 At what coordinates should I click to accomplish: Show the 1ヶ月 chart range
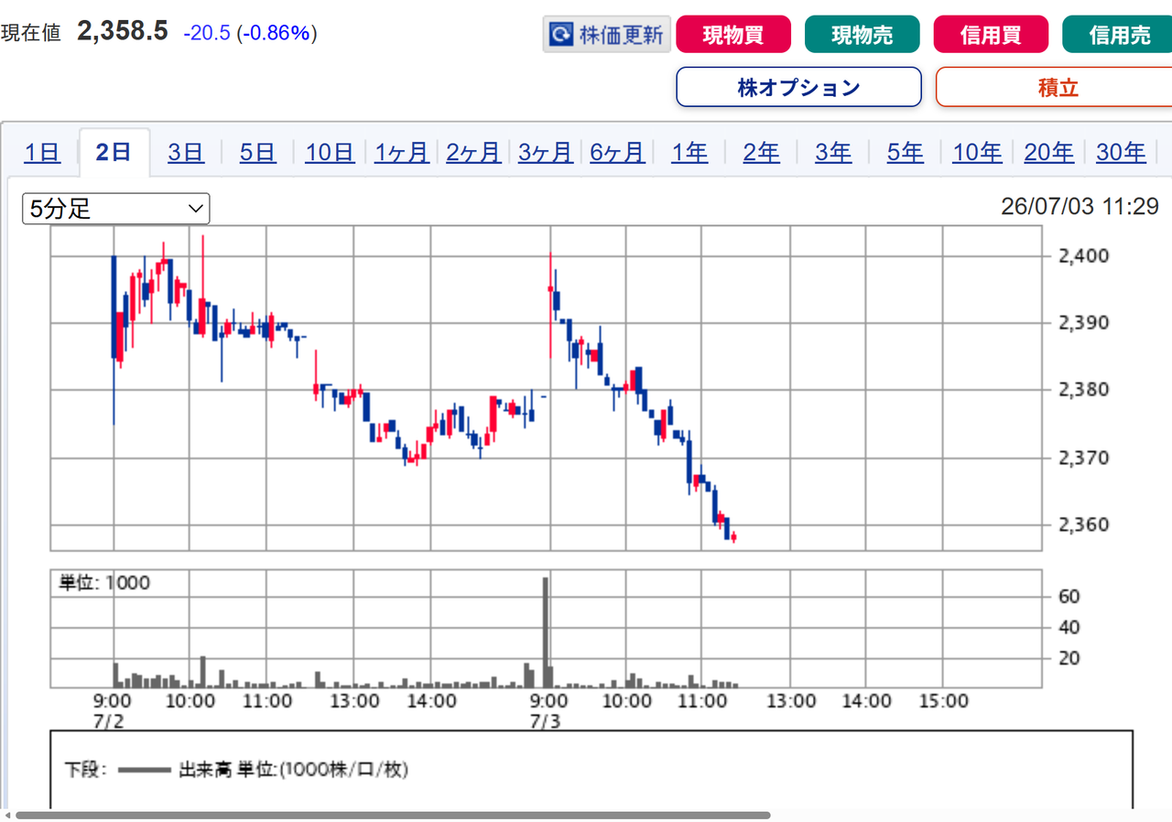402,152
